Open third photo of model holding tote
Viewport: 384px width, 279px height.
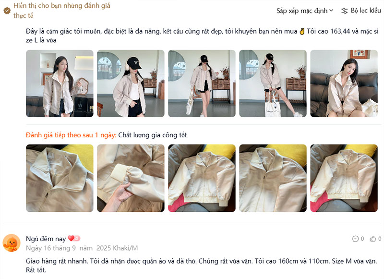(202, 84)
